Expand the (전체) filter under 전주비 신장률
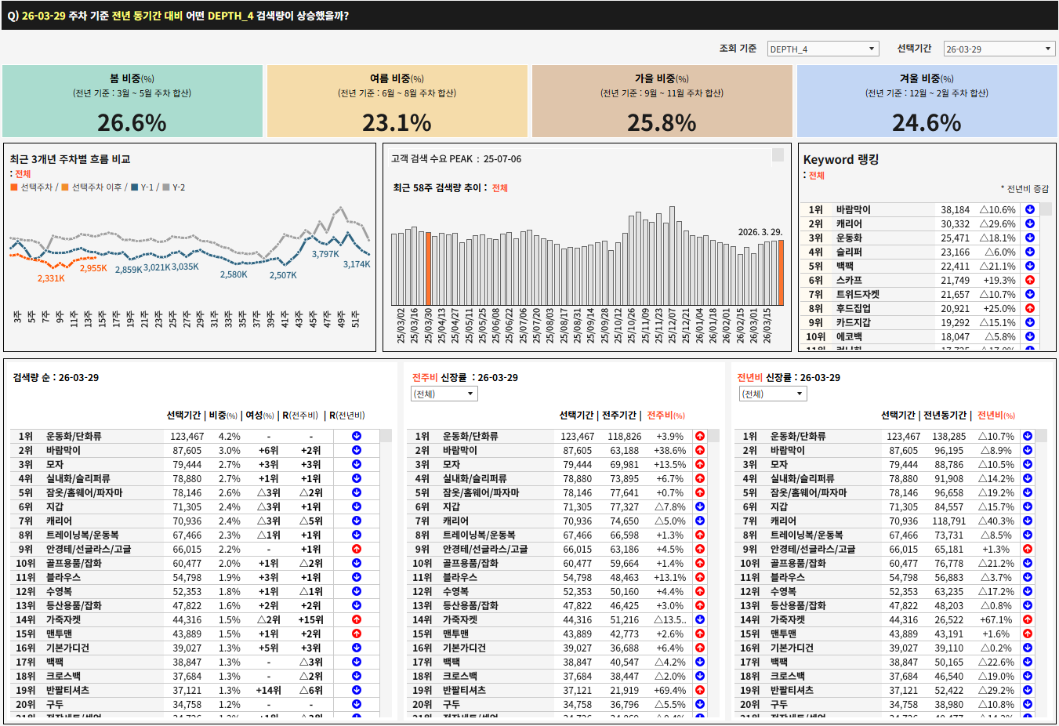The image size is (1059, 726). pyautogui.click(x=444, y=394)
